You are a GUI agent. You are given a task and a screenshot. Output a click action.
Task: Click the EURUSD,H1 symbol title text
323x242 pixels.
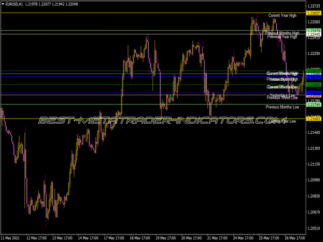click(15, 4)
